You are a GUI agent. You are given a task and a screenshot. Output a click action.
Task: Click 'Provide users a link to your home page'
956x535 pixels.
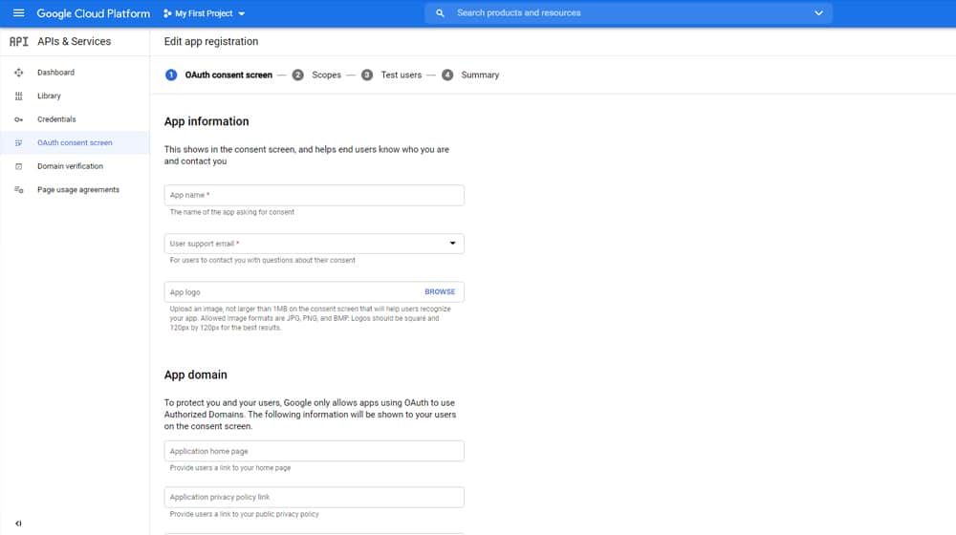229,468
